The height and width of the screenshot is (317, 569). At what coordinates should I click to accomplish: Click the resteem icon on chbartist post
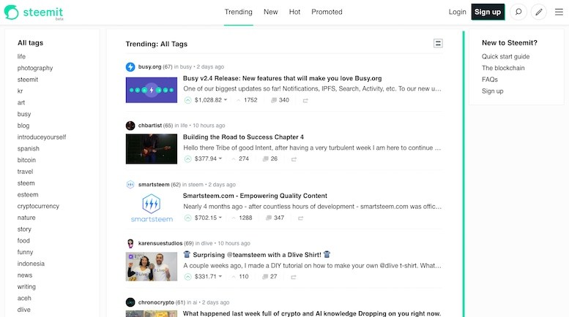tap(294, 159)
